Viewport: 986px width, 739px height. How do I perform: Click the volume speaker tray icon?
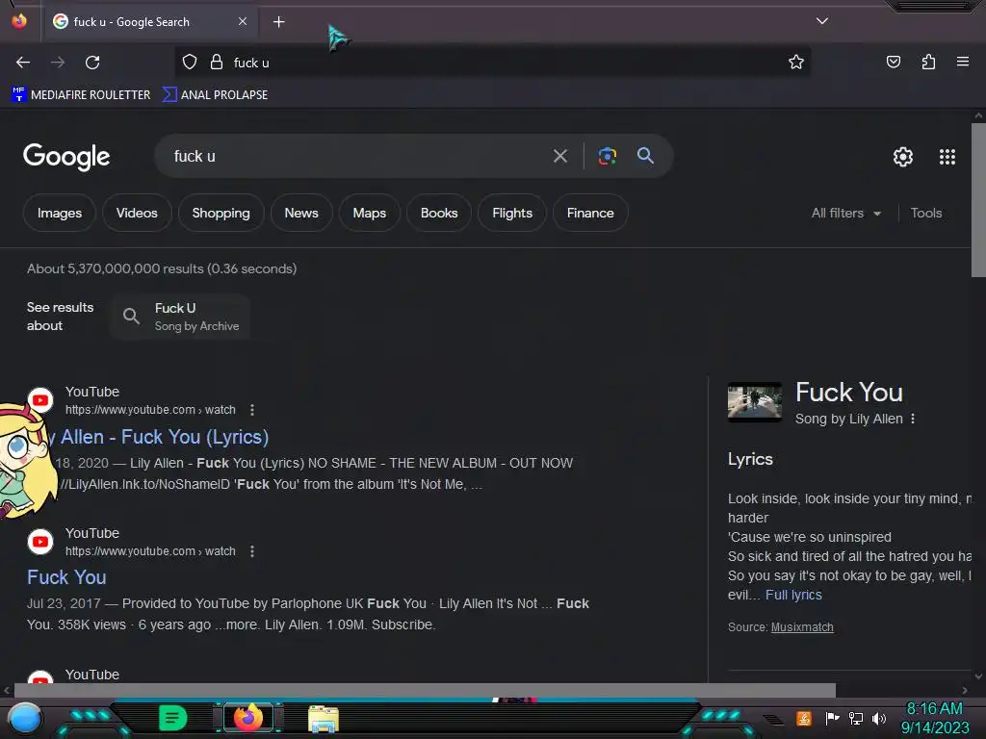879,718
